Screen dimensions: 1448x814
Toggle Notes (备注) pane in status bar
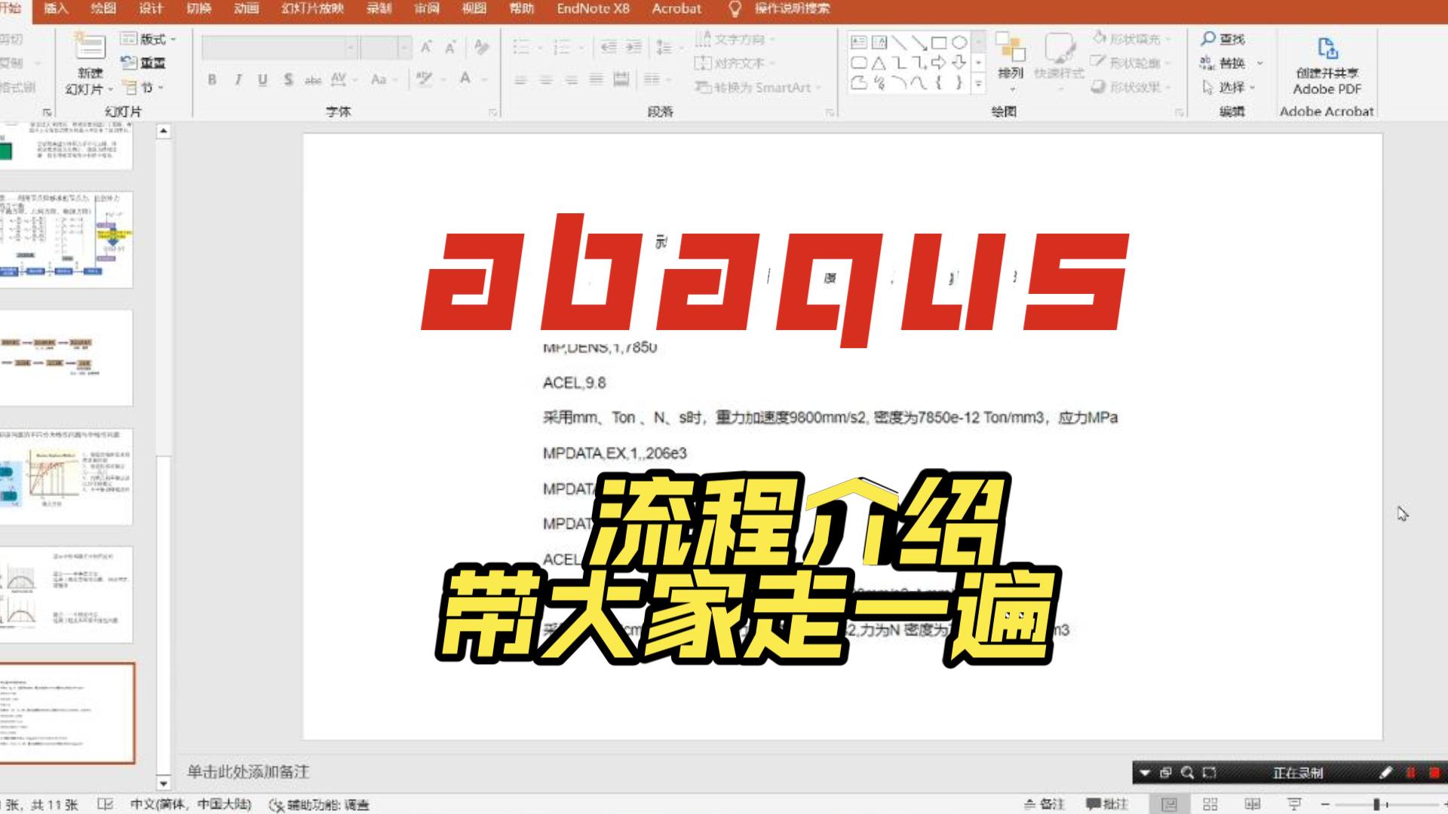point(1045,805)
